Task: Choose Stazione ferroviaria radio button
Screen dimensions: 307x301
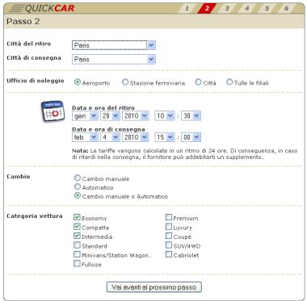Action: point(125,82)
